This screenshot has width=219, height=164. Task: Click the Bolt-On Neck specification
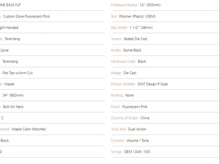[13, 107]
